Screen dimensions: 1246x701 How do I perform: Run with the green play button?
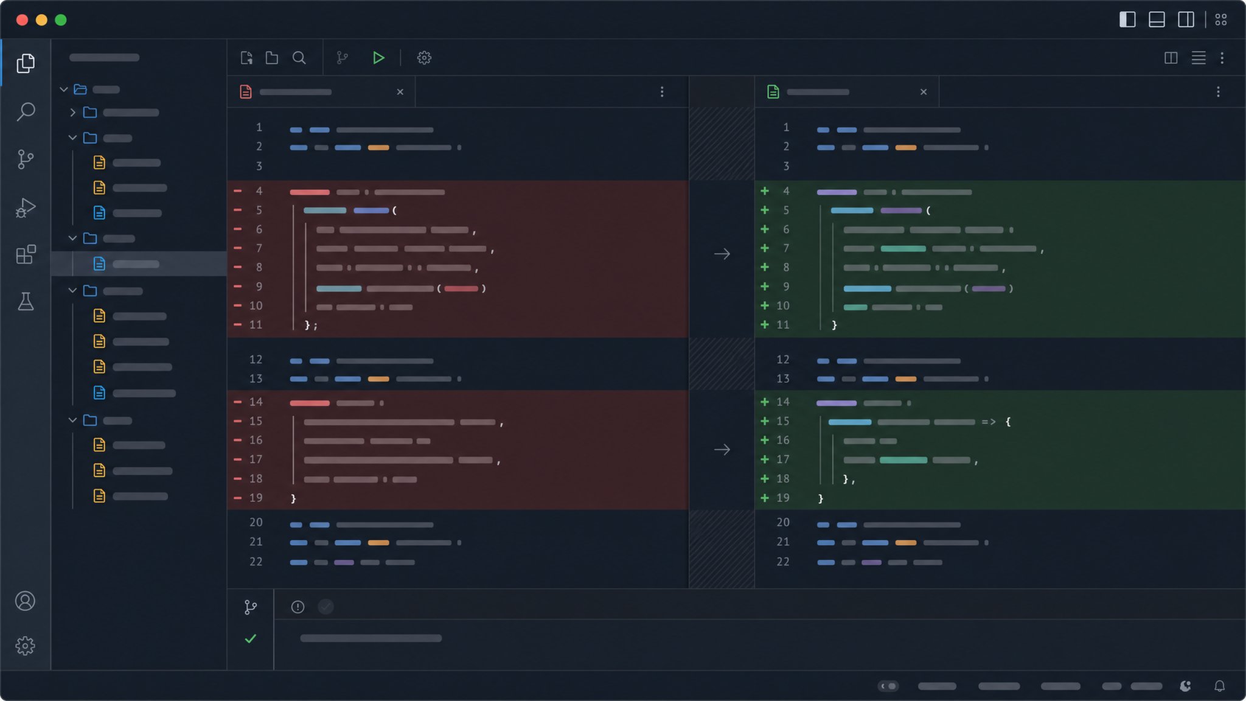tap(378, 58)
